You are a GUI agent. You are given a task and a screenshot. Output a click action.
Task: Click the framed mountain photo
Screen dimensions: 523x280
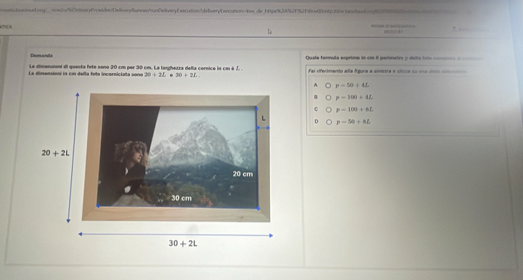176,158
